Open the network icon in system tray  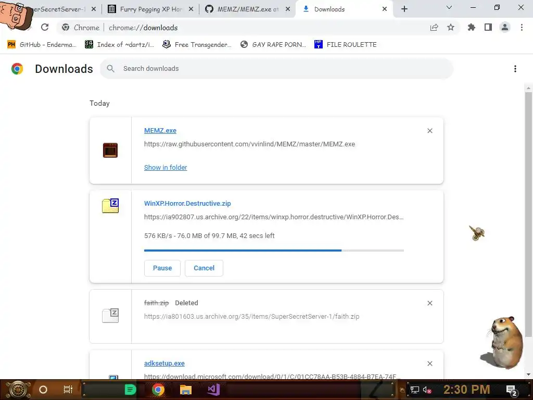414,390
